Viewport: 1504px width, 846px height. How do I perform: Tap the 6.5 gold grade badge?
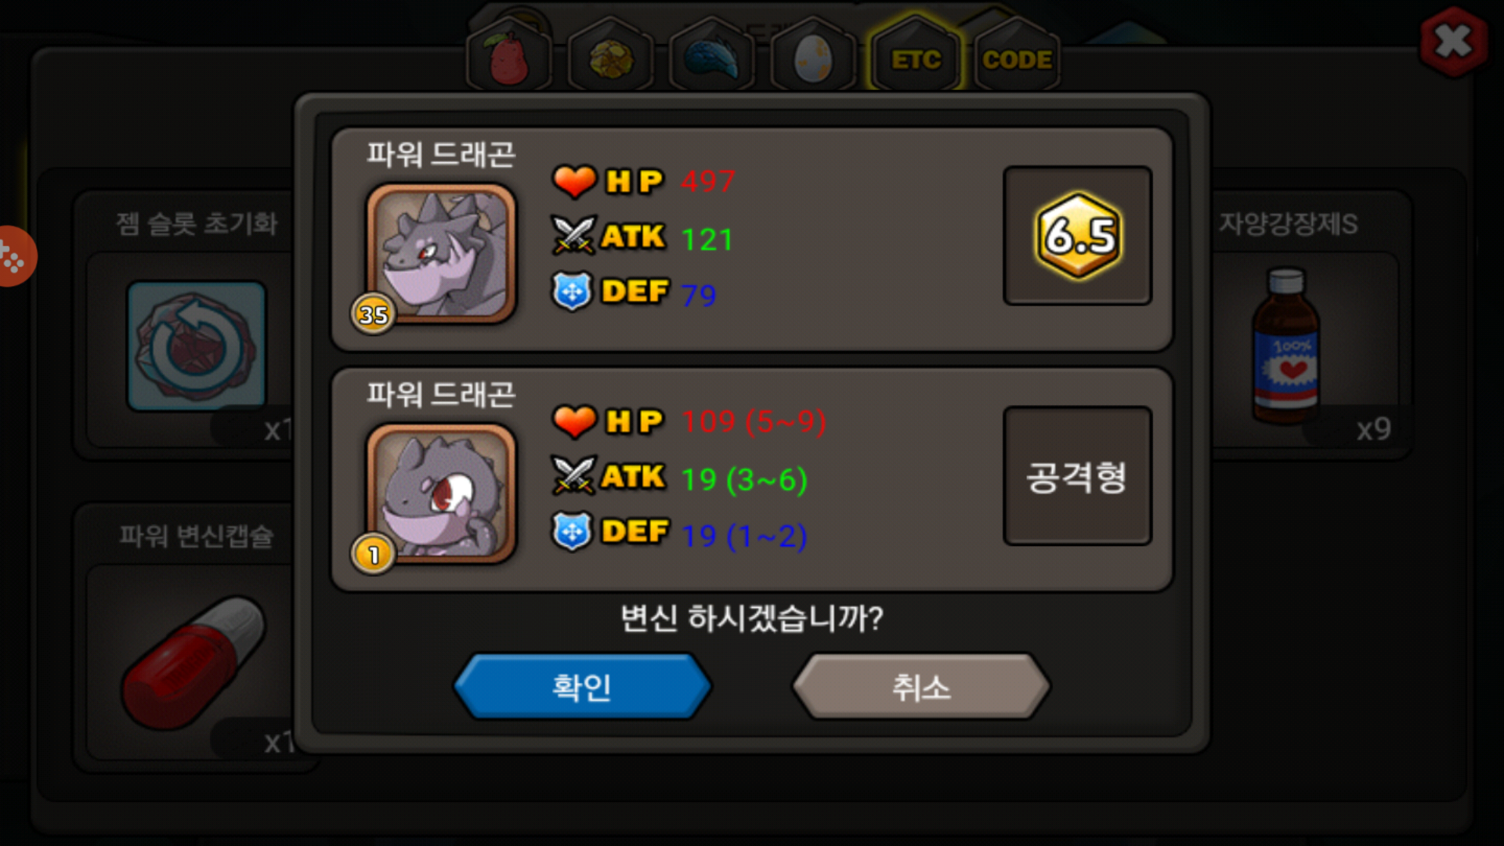1078,236
